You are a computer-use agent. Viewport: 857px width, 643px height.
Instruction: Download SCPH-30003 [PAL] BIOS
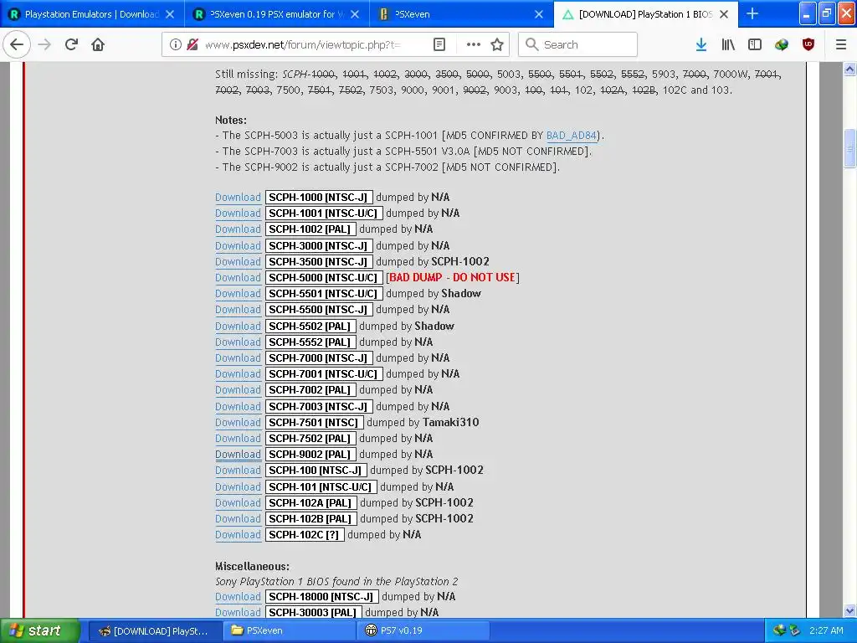[238, 613]
